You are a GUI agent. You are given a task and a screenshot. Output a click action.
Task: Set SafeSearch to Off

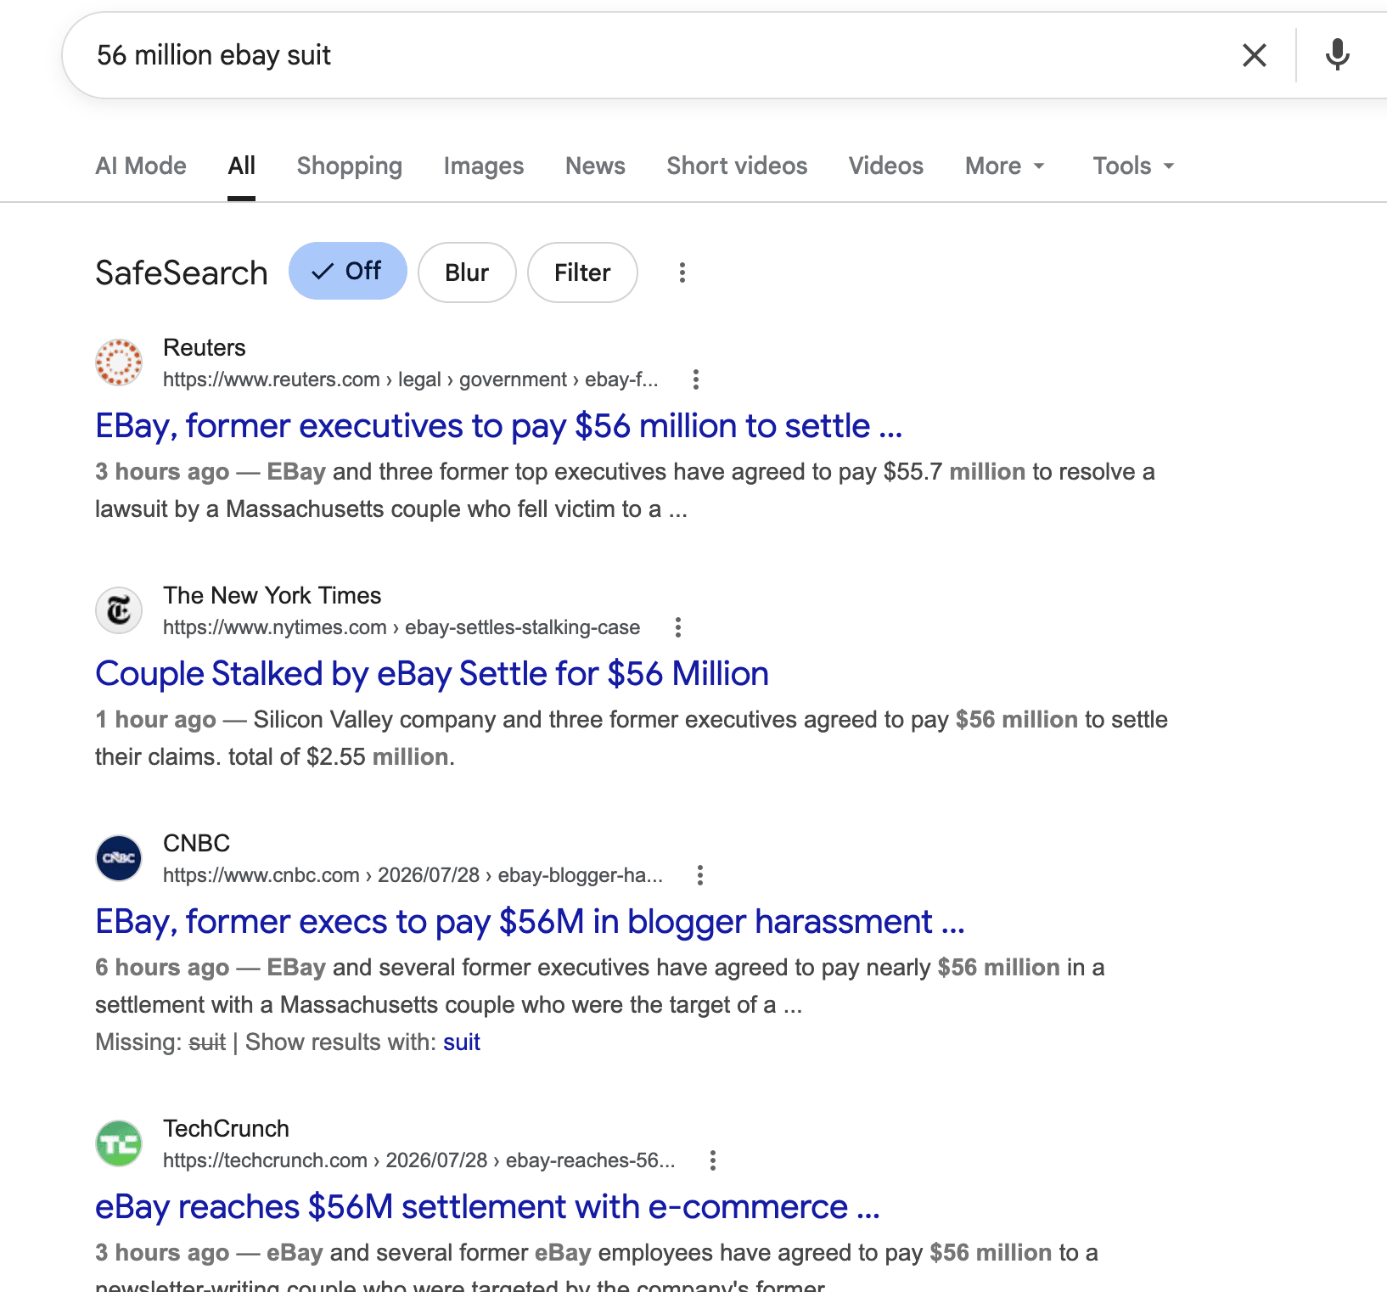pyautogui.click(x=348, y=272)
